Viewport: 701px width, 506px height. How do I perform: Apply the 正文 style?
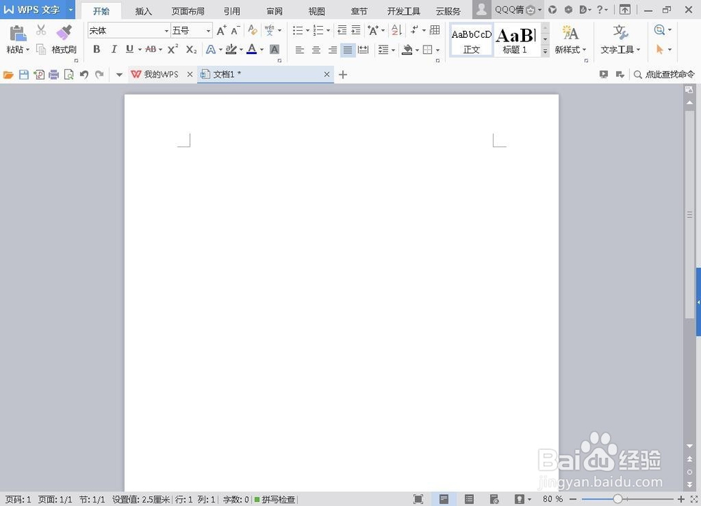(x=471, y=40)
